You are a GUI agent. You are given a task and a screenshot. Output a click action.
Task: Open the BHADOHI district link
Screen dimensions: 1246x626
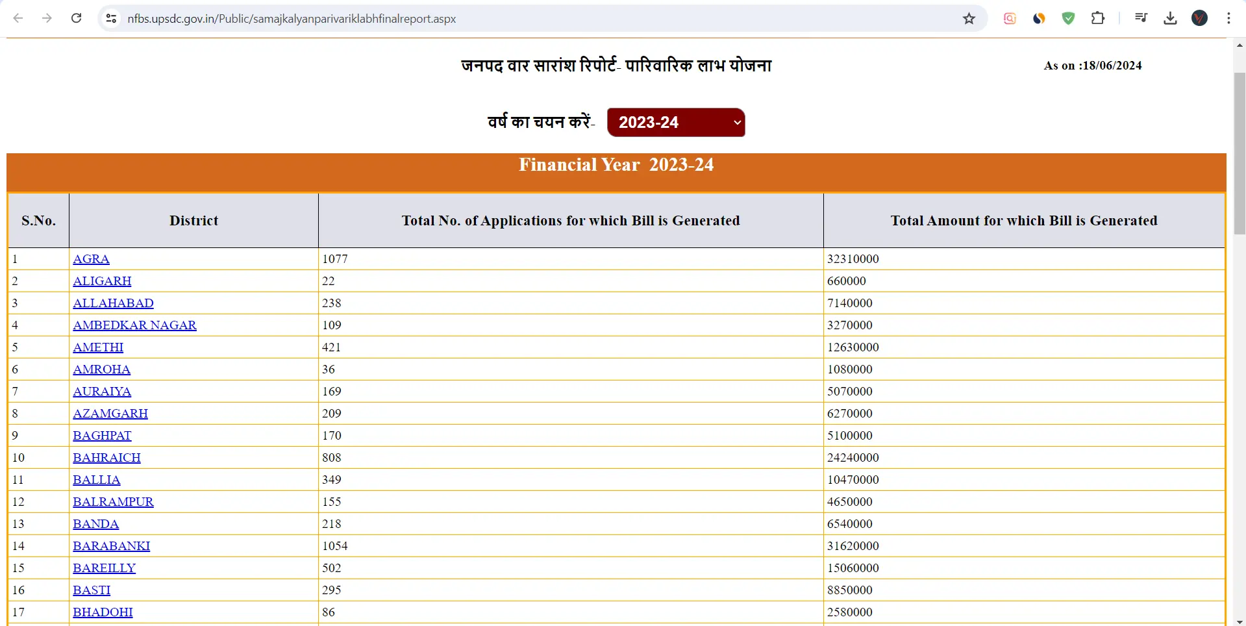103,612
